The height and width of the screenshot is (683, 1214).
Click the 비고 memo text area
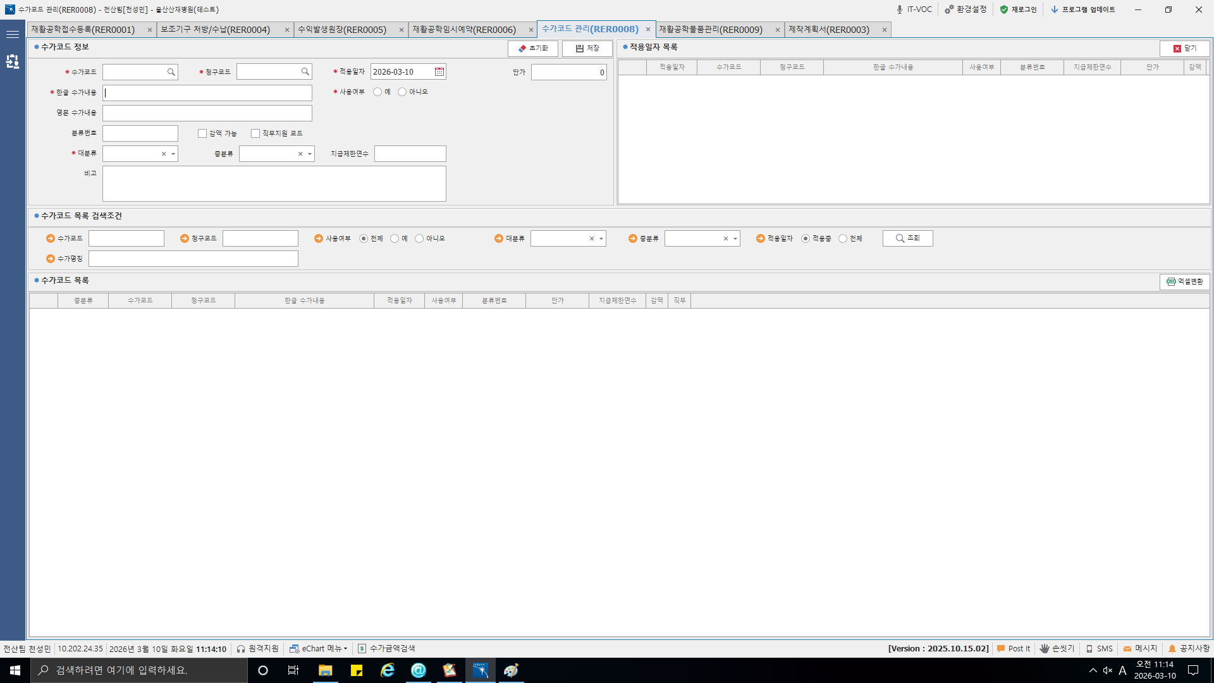tap(274, 184)
